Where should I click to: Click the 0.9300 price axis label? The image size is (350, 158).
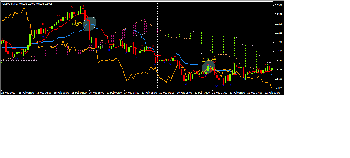coord(278,5)
